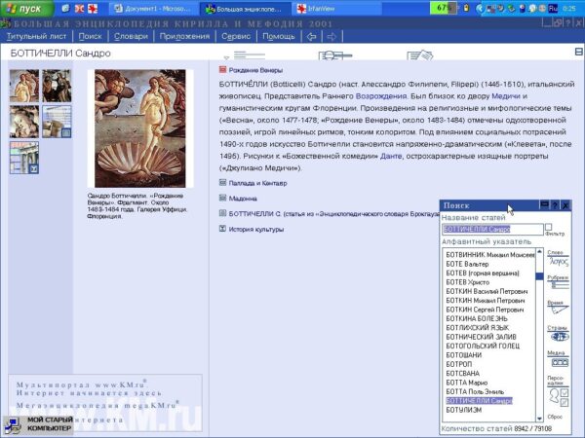Click the forward arrow navigation icon

[x=331, y=36]
